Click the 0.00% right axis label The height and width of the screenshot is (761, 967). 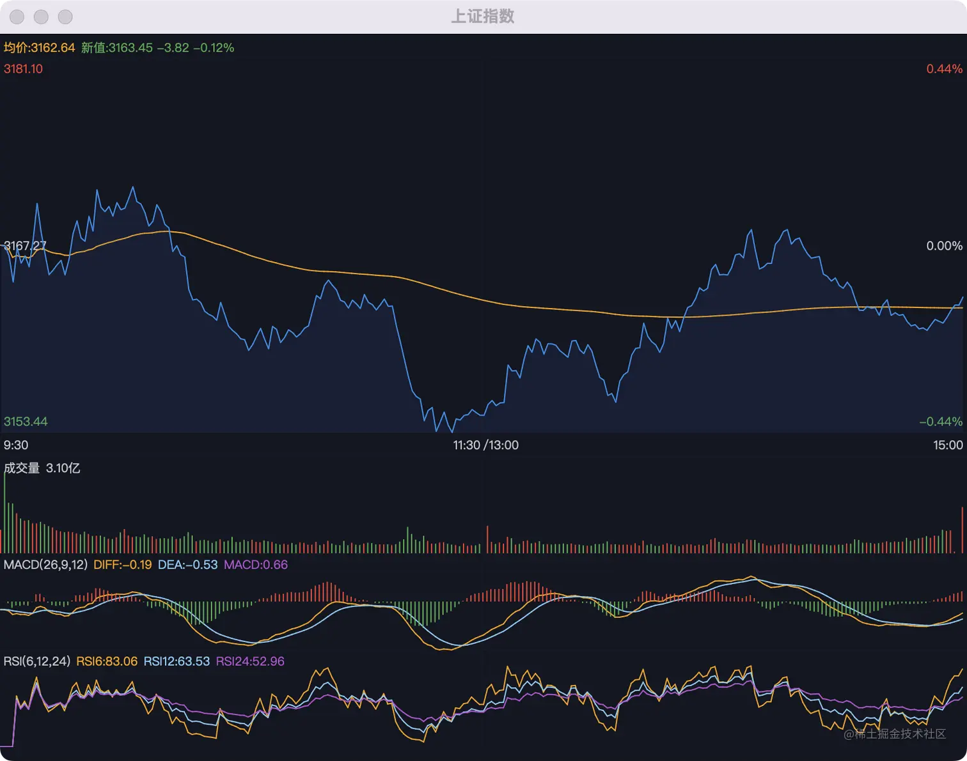[944, 246]
